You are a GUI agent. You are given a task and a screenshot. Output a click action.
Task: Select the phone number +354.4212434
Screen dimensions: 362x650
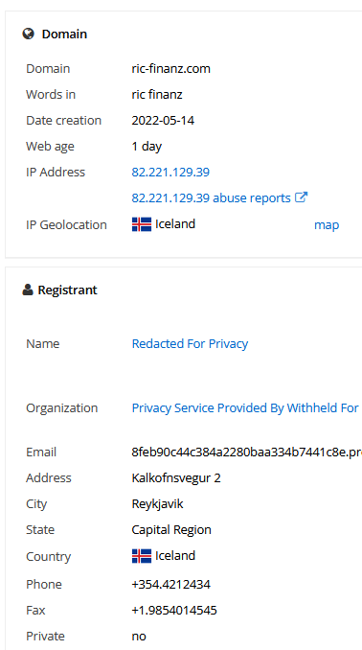(171, 585)
